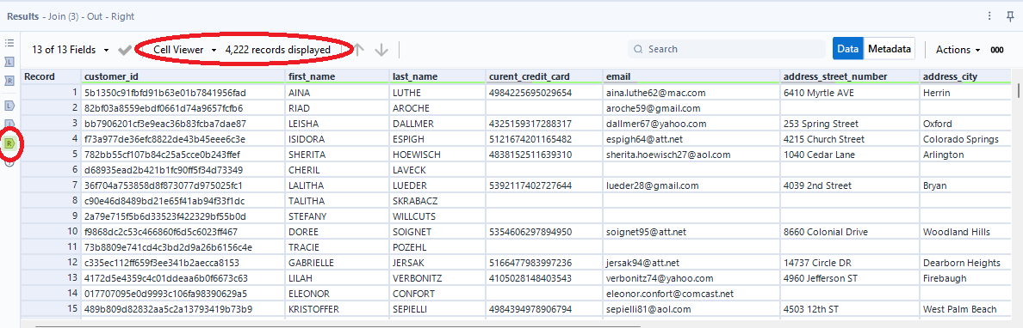Viewport: 1023px width, 328px height.
Task: Select record row number 15
Action: [x=51, y=309]
